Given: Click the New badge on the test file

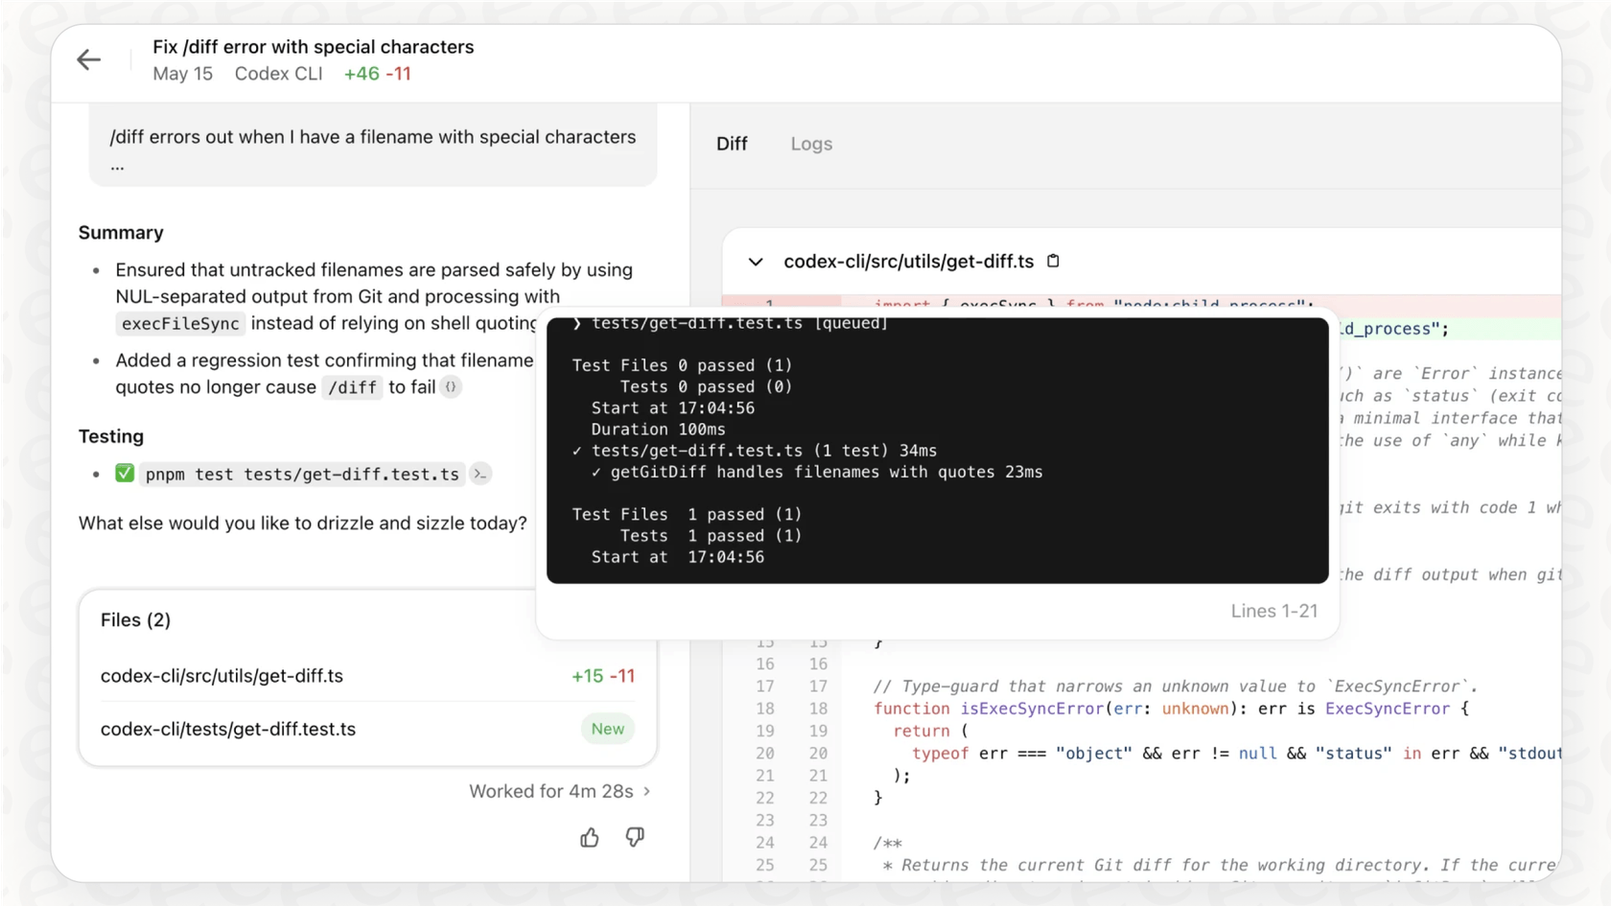Looking at the screenshot, I should [x=607, y=729].
